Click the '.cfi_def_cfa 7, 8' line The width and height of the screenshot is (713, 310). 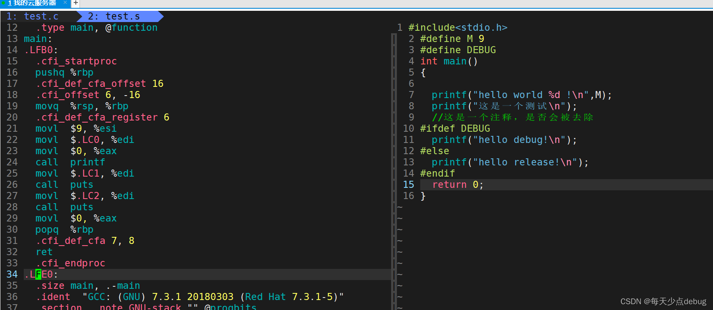tap(85, 241)
